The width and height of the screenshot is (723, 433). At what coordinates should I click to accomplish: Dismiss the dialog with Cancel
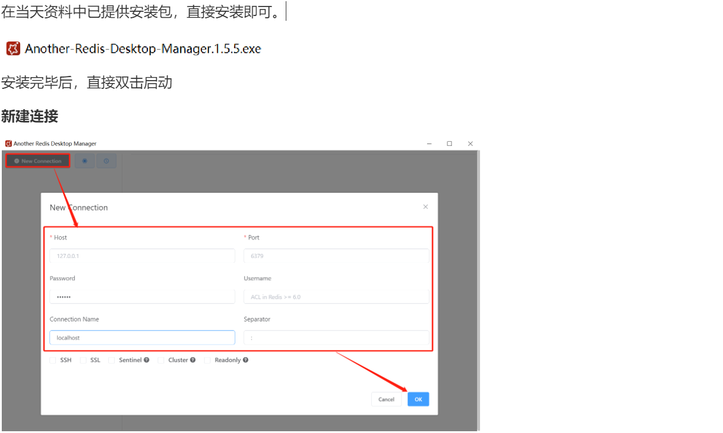[x=386, y=399]
